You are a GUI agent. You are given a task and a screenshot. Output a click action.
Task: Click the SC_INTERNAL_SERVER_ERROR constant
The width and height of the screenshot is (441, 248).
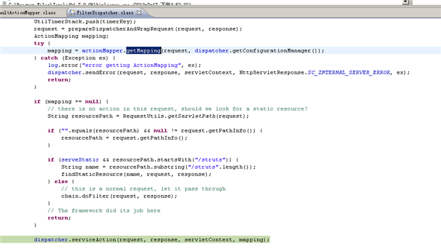(x=349, y=73)
